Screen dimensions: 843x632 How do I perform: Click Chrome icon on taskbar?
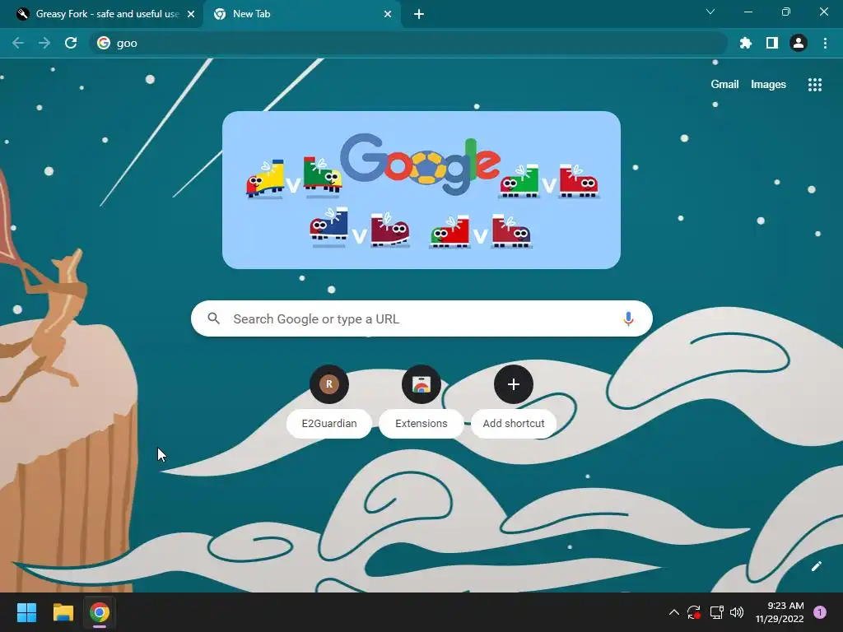100,612
